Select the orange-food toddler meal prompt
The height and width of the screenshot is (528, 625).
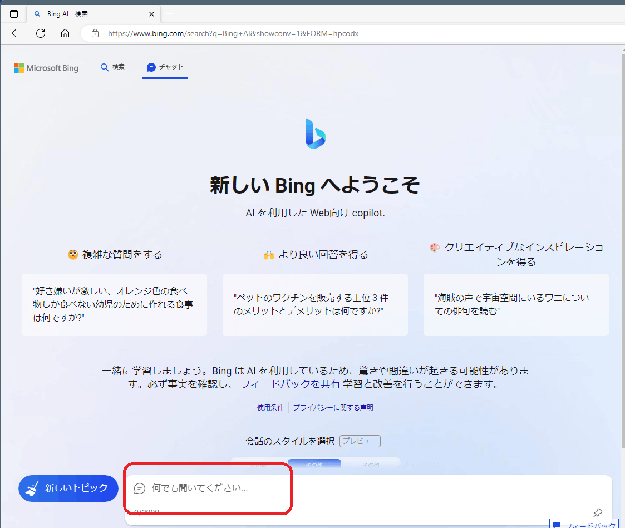click(x=115, y=304)
